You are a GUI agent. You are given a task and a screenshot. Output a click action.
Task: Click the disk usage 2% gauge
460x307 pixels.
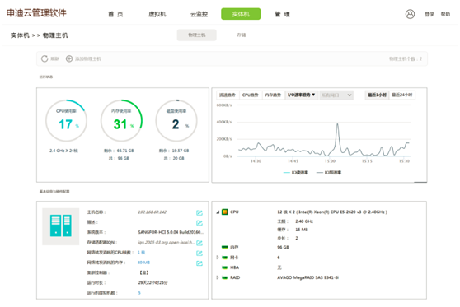click(x=176, y=121)
